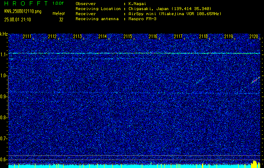The image size is (264, 168).
Task: Click the 0.9 frequency axis label
Action: coord(3,97)
